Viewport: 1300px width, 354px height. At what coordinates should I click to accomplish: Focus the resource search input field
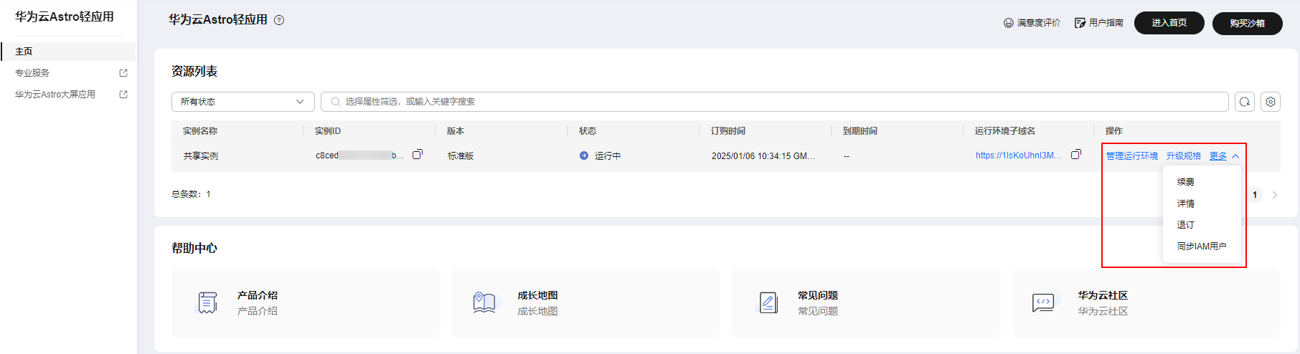775,102
